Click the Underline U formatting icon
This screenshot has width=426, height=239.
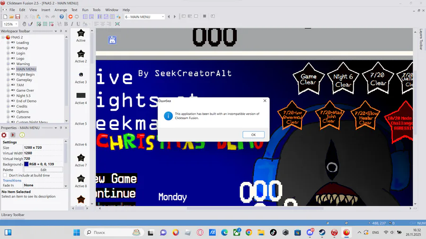[x=78, y=24]
